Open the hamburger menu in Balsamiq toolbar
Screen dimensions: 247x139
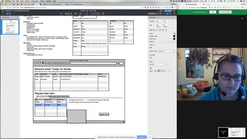tap(3, 14)
